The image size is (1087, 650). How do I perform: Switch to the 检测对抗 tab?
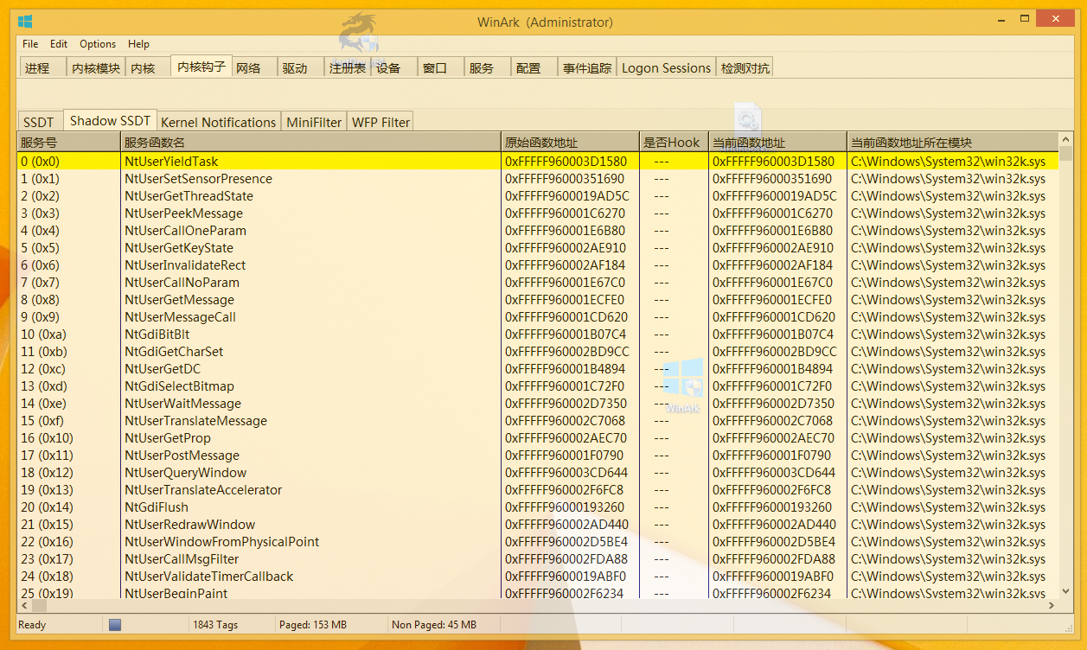(x=745, y=68)
